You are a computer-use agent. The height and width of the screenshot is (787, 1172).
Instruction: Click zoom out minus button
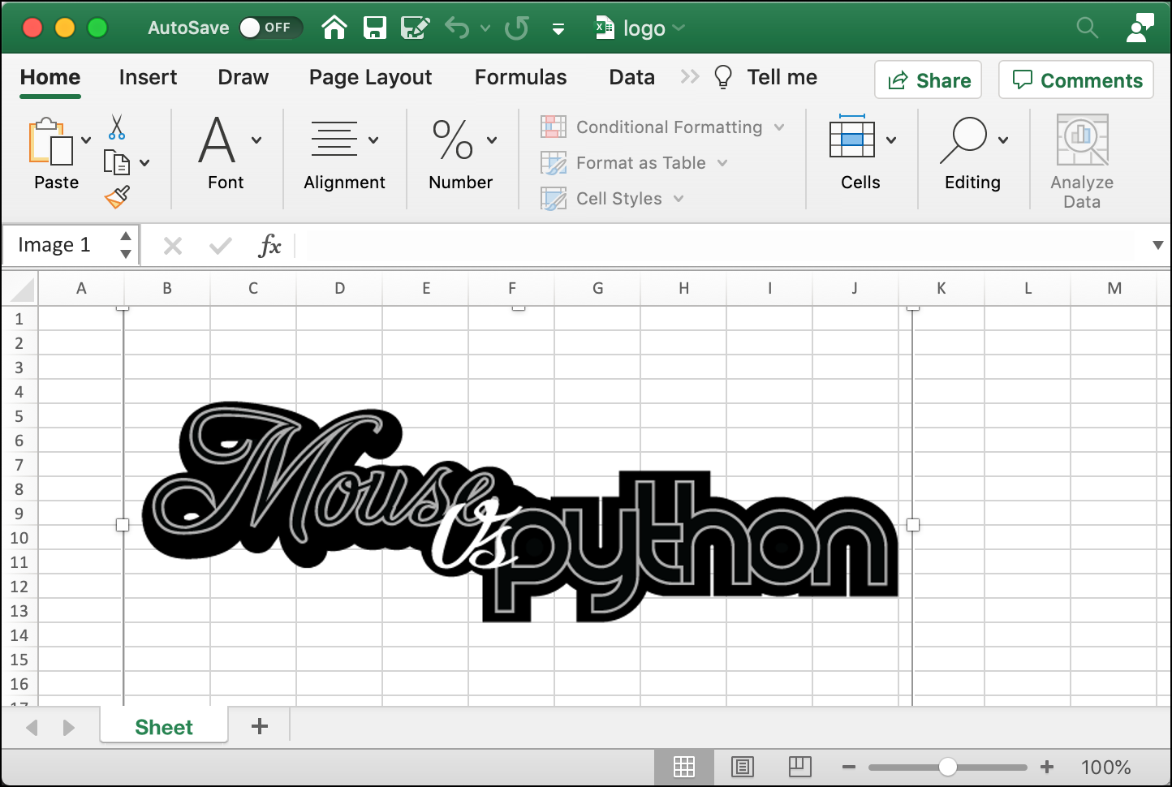point(849,767)
